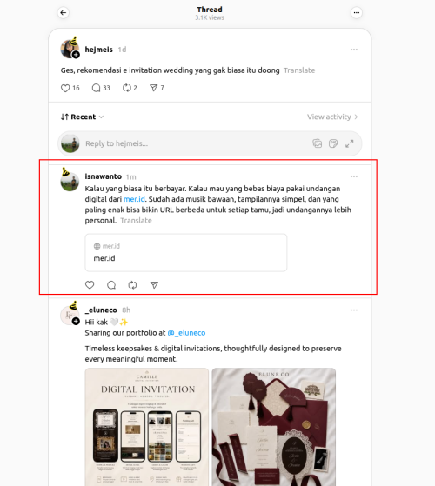Image resolution: width=435 pixels, height=486 pixels.
Task: Attach media in the reply box
Action: [318, 143]
